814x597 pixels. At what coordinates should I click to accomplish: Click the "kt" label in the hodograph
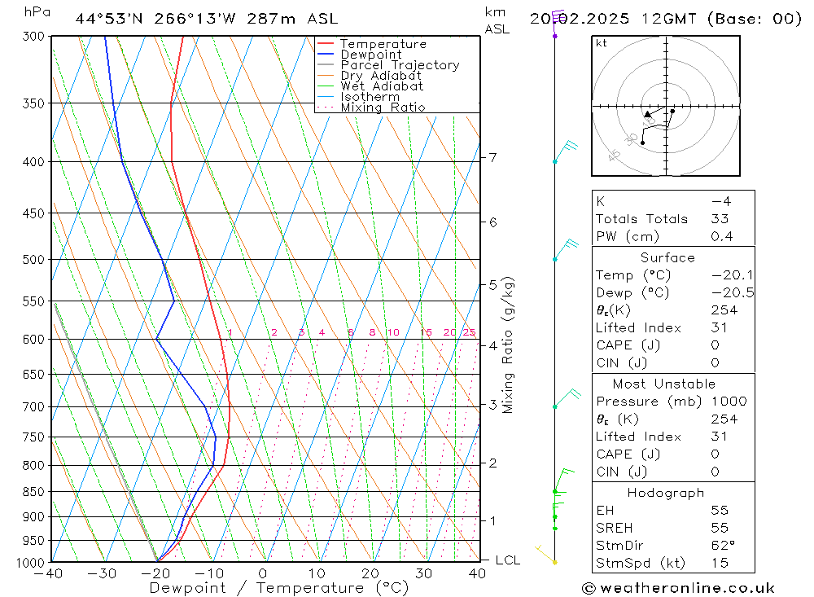point(602,43)
